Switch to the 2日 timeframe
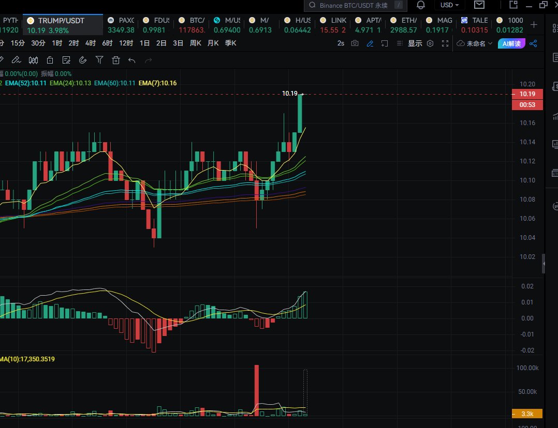 pyautogui.click(x=161, y=43)
